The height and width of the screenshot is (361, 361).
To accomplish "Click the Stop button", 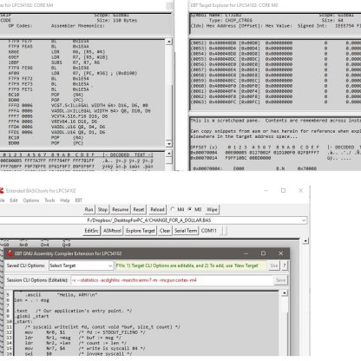I will tap(102, 209).
